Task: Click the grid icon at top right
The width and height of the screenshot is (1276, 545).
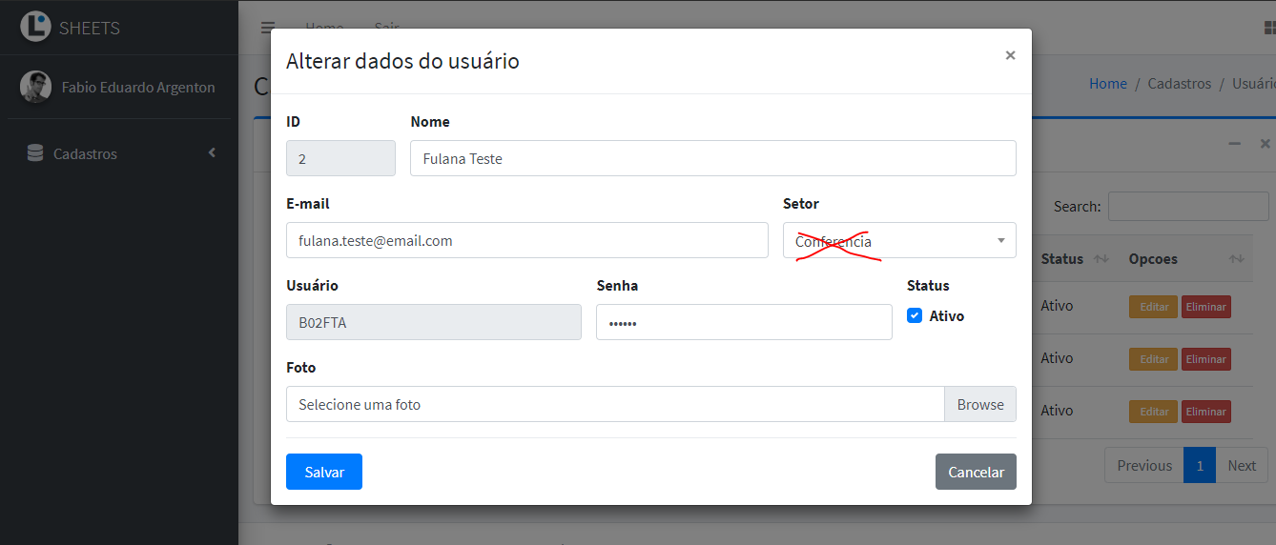Action: pos(1268,28)
